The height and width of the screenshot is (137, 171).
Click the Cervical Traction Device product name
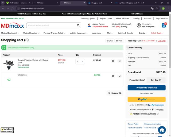33,61
